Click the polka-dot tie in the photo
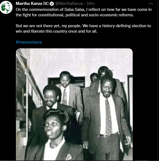Image resolution: width=159 pixels, height=161 pixels. pyautogui.click(x=109, y=117)
